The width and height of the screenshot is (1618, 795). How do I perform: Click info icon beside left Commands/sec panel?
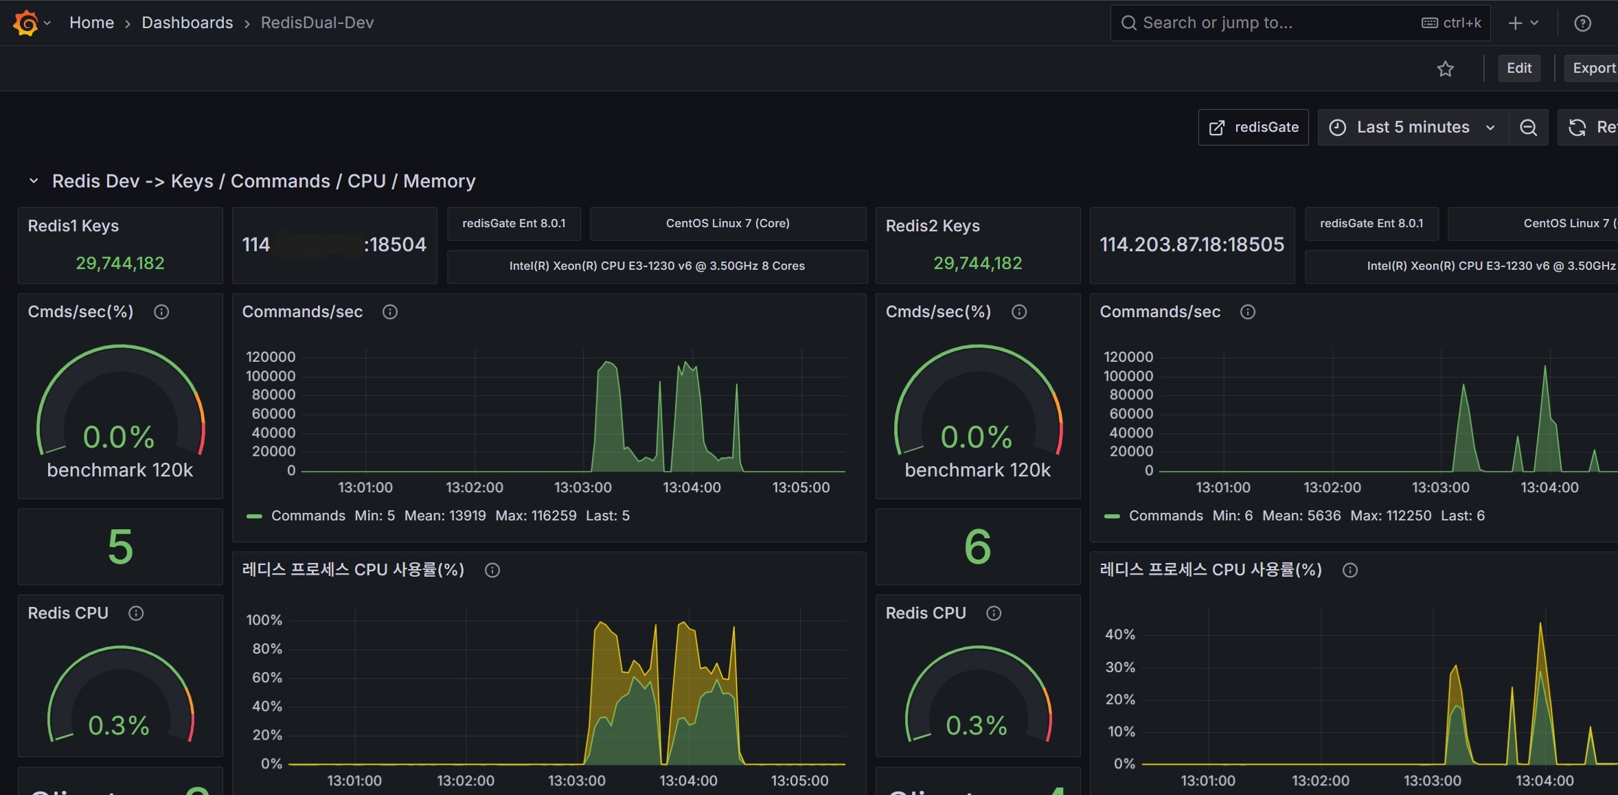point(390,312)
